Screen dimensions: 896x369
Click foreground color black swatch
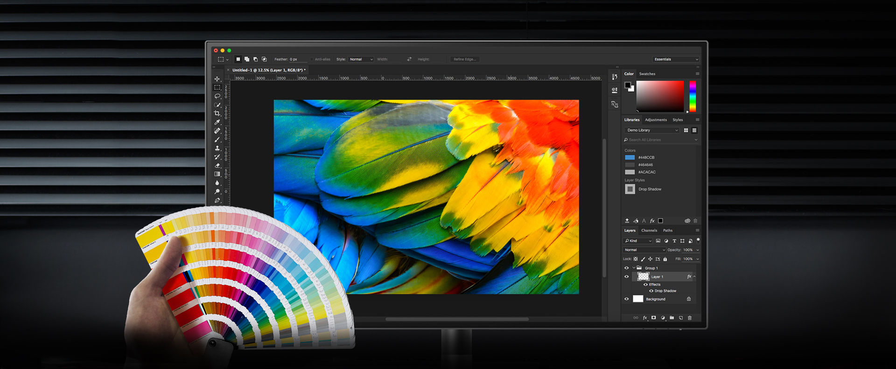click(628, 85)
